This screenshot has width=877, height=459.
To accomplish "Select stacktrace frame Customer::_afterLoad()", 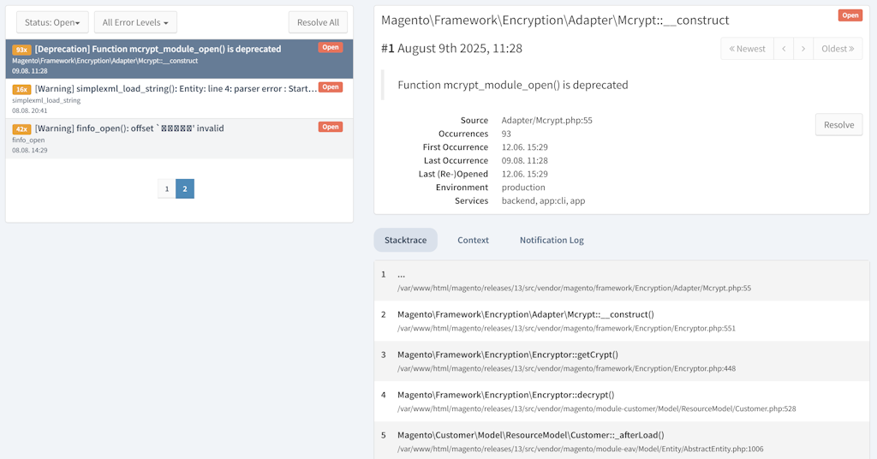I will [x=622, y=440].
